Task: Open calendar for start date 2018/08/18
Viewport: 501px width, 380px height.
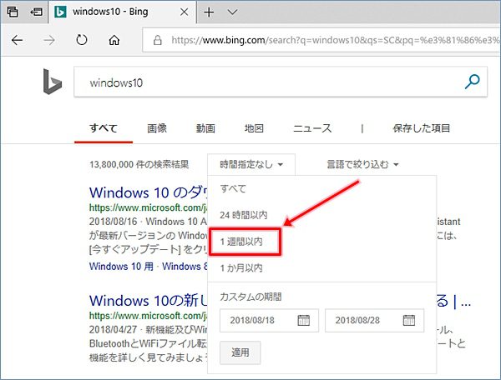Action: coord(304,320)
